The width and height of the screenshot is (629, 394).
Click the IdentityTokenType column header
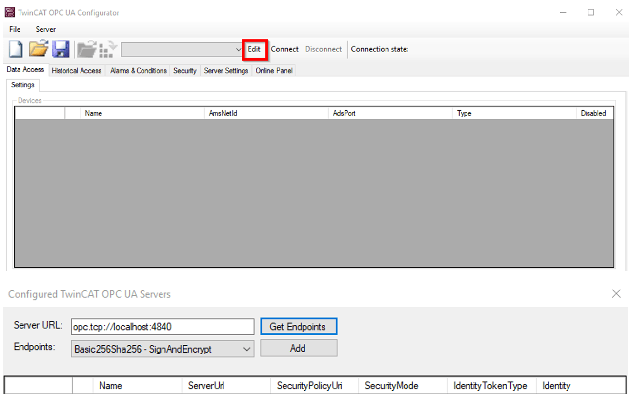(492, 386)
